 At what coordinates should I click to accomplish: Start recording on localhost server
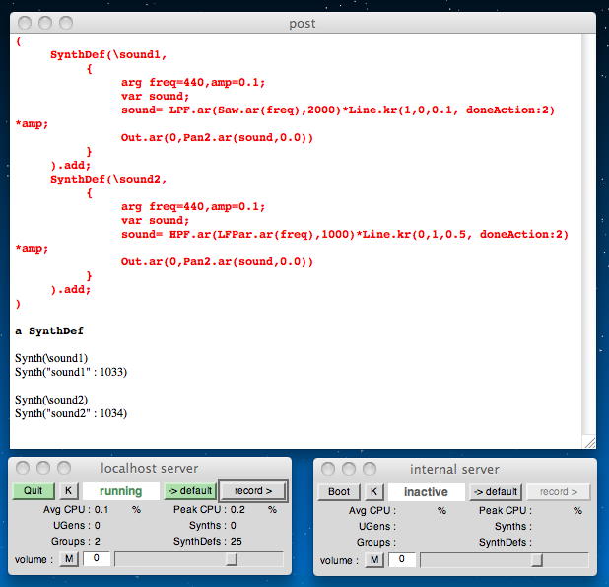pyautogui.click(x=252, y=491)
